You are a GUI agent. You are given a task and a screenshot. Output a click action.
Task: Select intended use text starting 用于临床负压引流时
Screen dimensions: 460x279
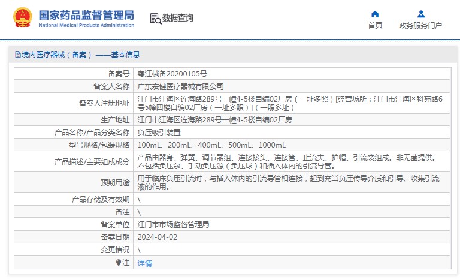point(288,182)
